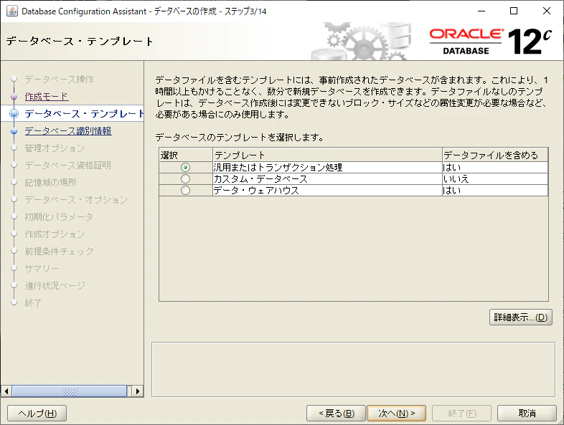Click the データベース識別情報 step bullet icon

tap(14, 131)
